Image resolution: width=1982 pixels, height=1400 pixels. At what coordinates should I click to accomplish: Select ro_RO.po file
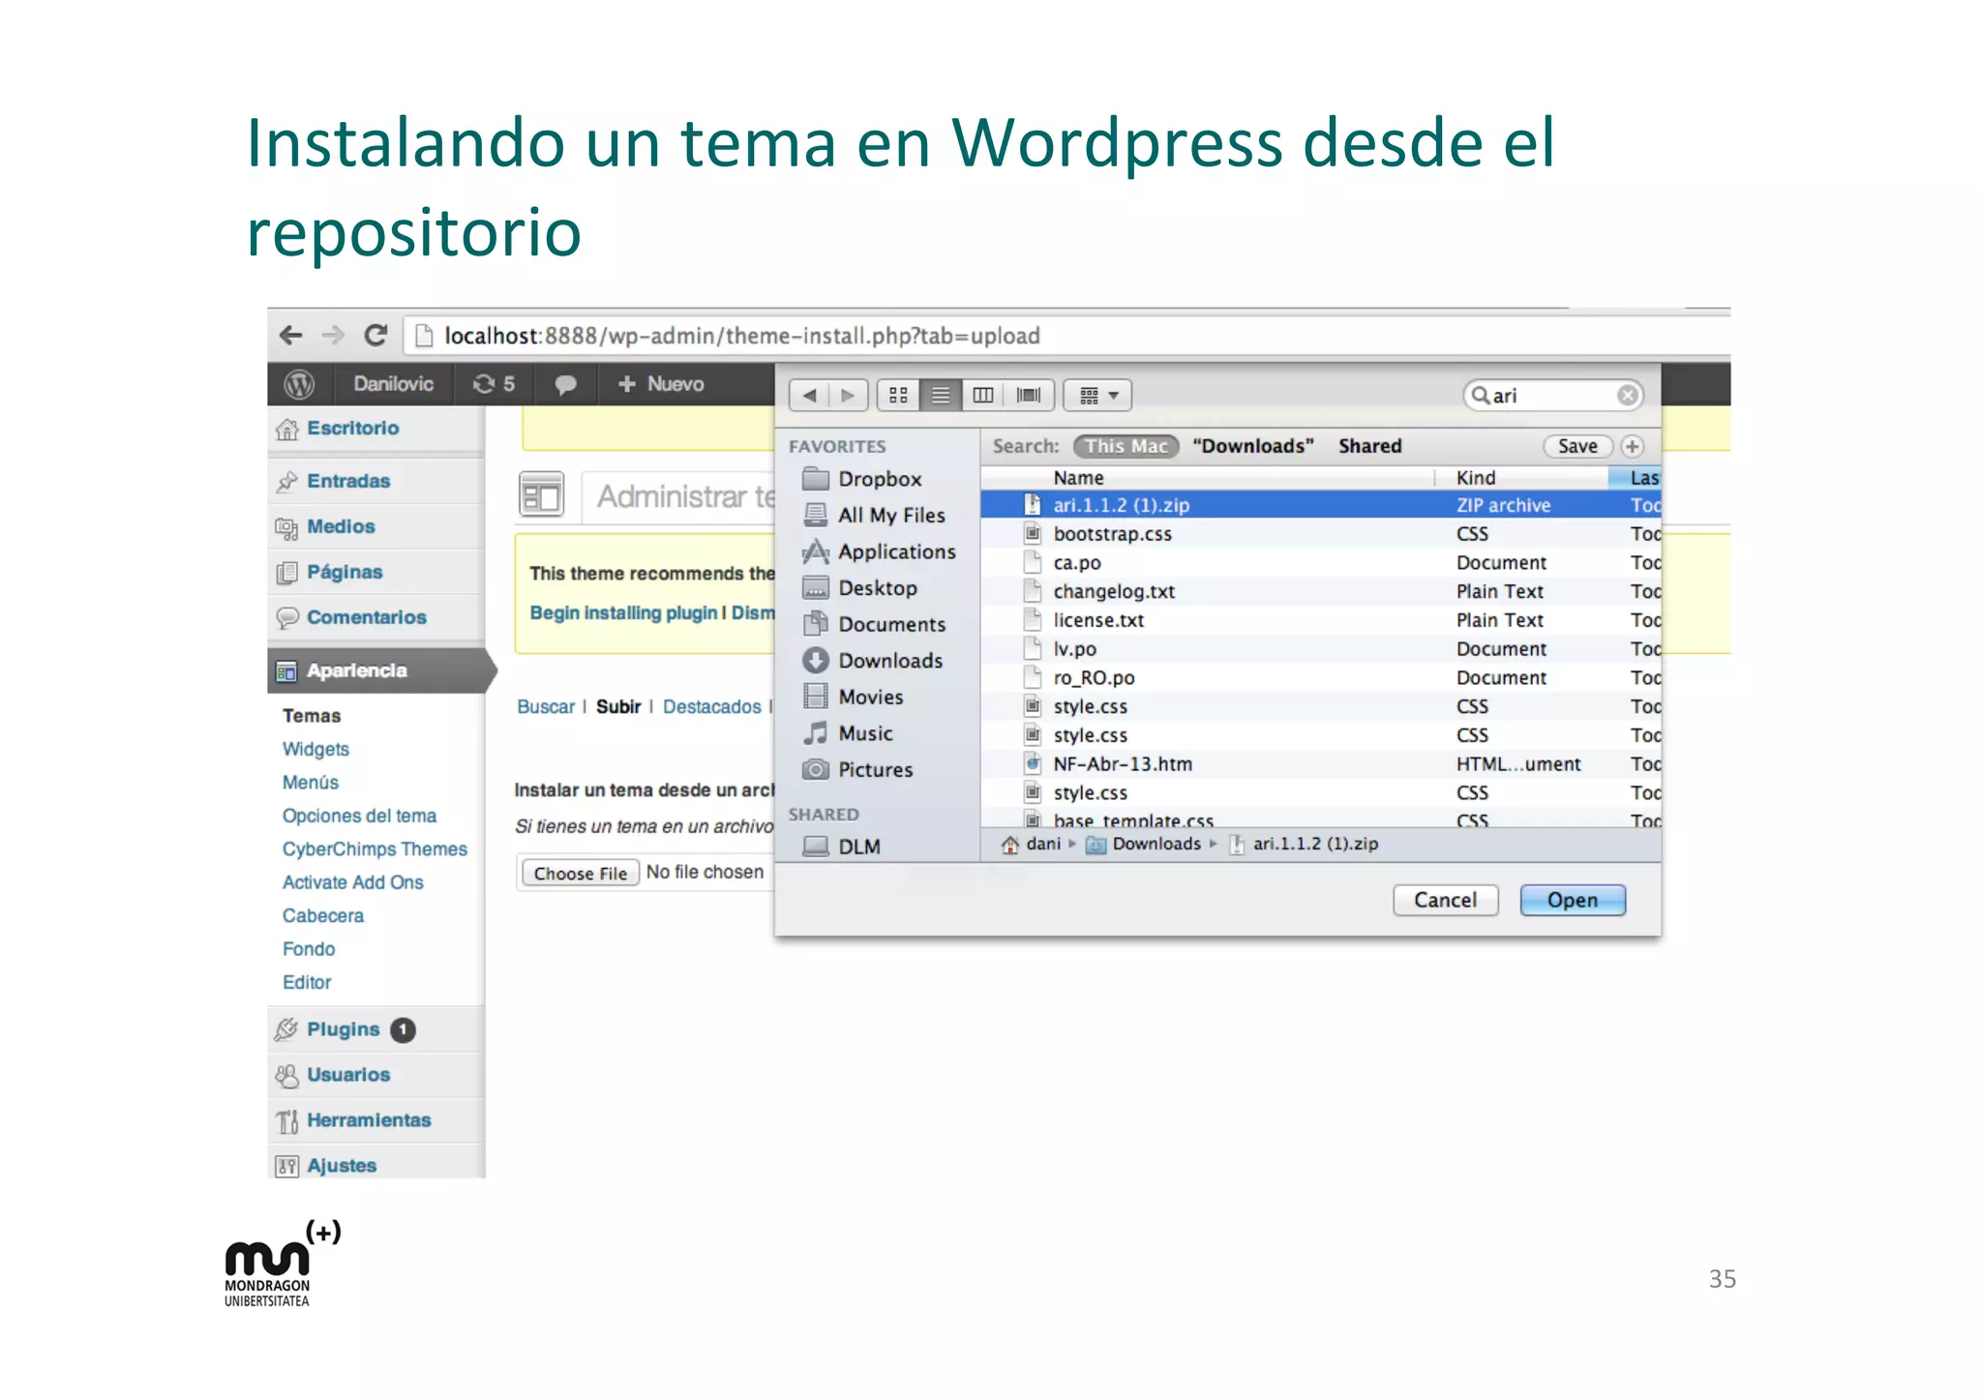pyautogui.click(x=1321, y=678)
